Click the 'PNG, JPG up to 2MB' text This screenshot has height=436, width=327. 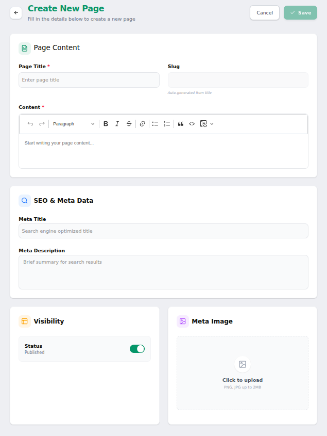pos(243,387)
